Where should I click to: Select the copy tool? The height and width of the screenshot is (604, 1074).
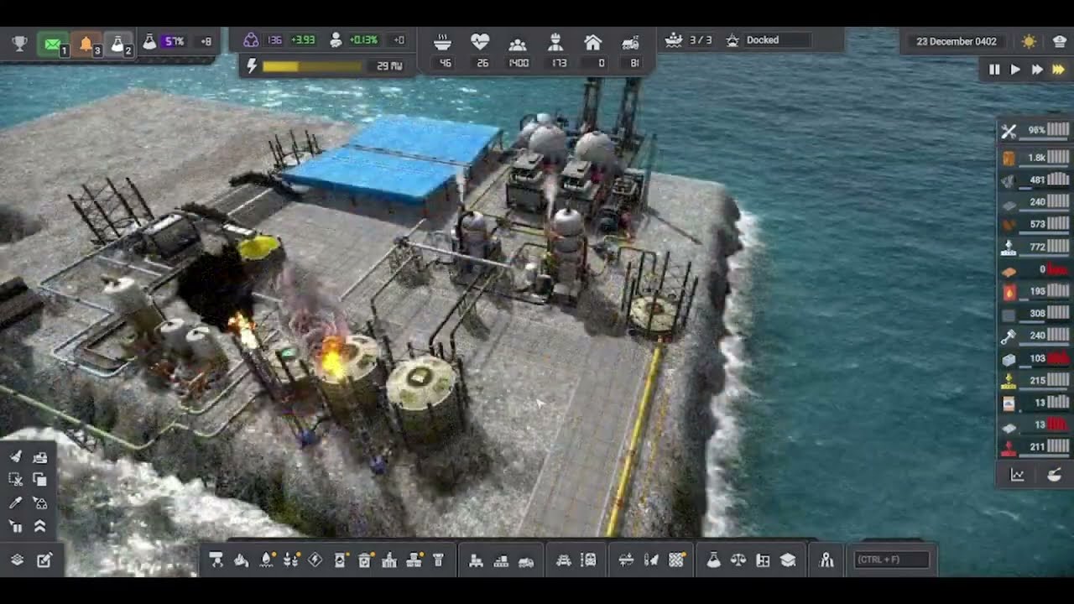pos(39,480)
